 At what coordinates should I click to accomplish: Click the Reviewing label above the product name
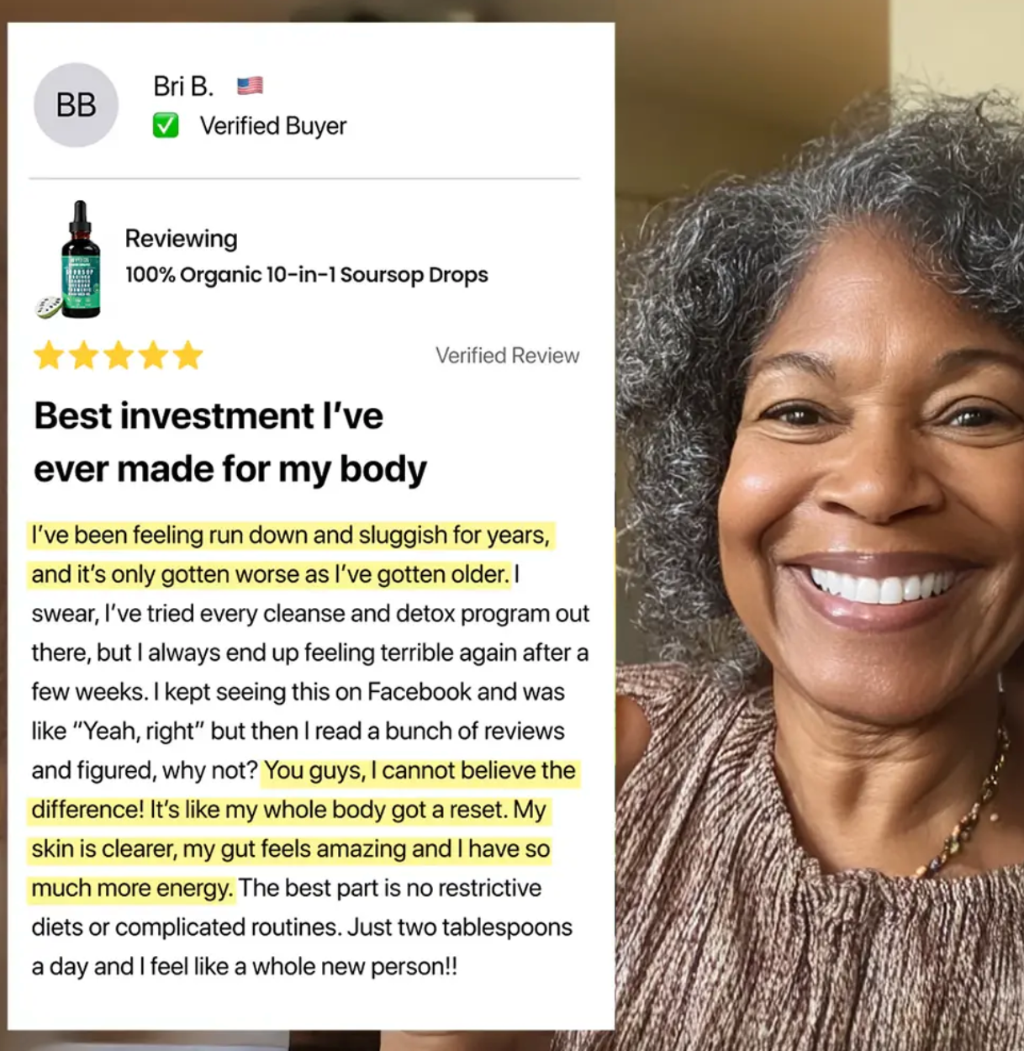tap(181, 239)
